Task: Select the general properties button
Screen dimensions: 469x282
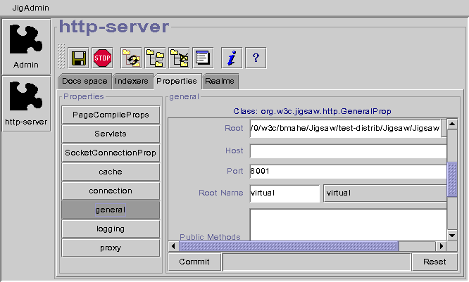Action: point(111,210)
